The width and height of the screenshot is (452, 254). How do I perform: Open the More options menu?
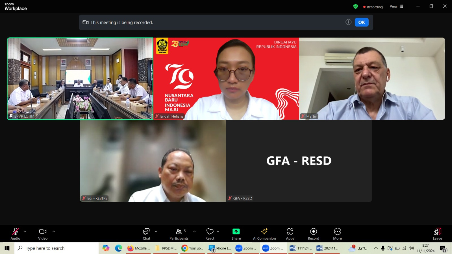pyautogui.click(x=337, y=234)
